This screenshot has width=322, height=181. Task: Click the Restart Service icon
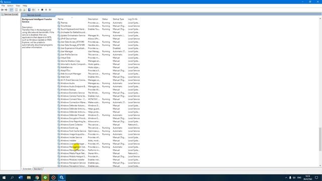[50, 10]
